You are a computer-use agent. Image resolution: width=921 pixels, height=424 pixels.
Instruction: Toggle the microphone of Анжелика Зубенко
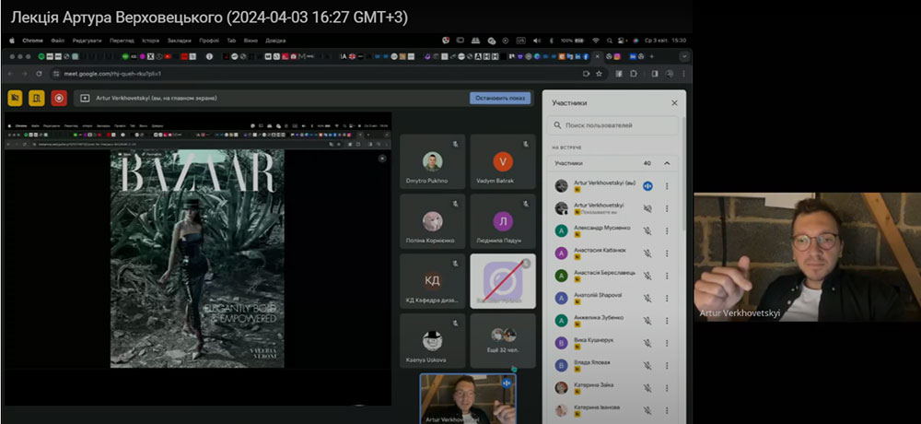(647, 321)
